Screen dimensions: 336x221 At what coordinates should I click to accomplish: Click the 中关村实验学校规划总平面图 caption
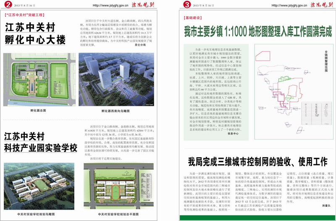coord(118,214)
